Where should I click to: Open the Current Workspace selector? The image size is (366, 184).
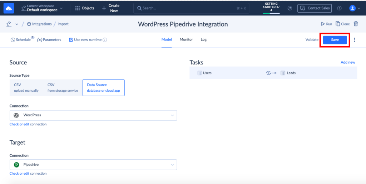tap(42, 8)
